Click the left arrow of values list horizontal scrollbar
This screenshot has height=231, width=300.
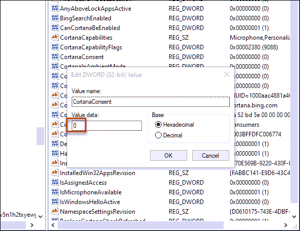[x=53, y=225]
